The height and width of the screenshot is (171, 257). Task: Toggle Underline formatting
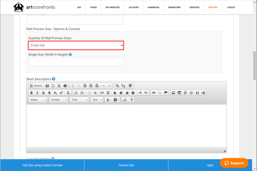[x=43, y=93]
